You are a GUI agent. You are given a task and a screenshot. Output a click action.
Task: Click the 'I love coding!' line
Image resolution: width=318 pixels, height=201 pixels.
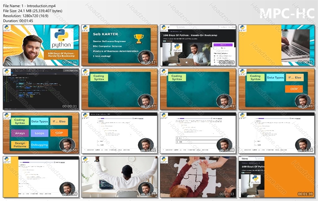[x=102, y=56]
